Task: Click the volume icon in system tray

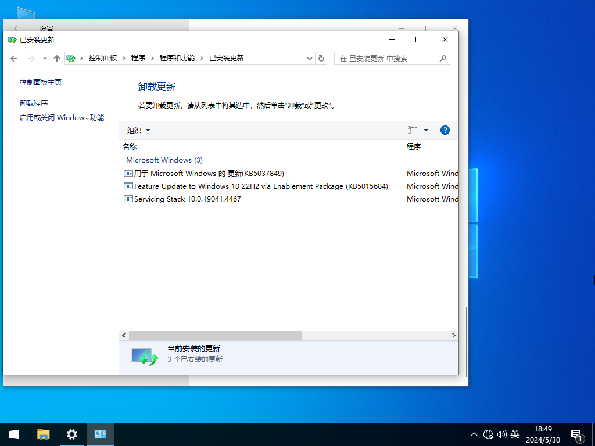Action: (x=502, y=434)
